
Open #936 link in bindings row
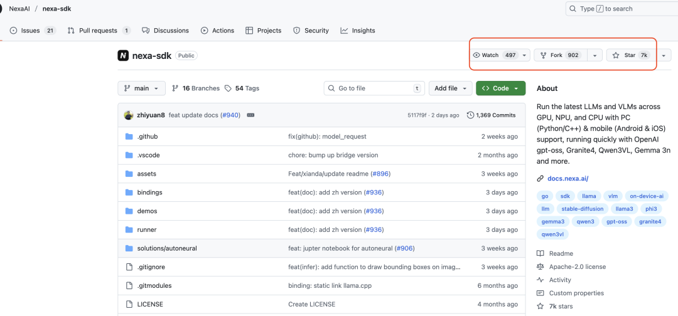click(374, 192)
